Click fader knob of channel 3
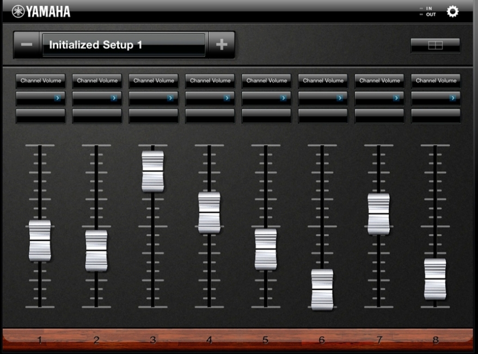The width and height of the screenshot is (478, 354). [153, 171]
